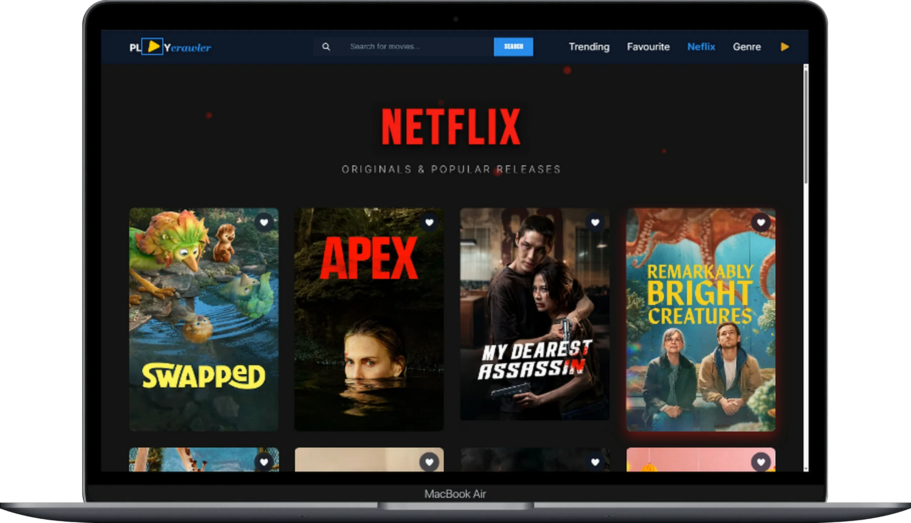Select the Neflix nav item
Viewport: 911px width, 523px height.
pos(701,47)
